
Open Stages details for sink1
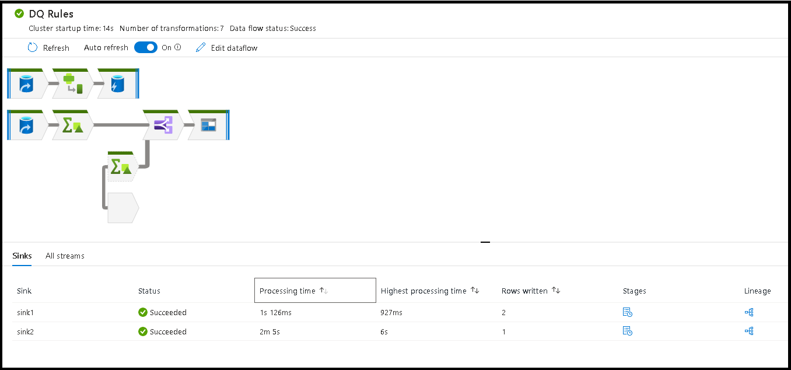(628, 312)
